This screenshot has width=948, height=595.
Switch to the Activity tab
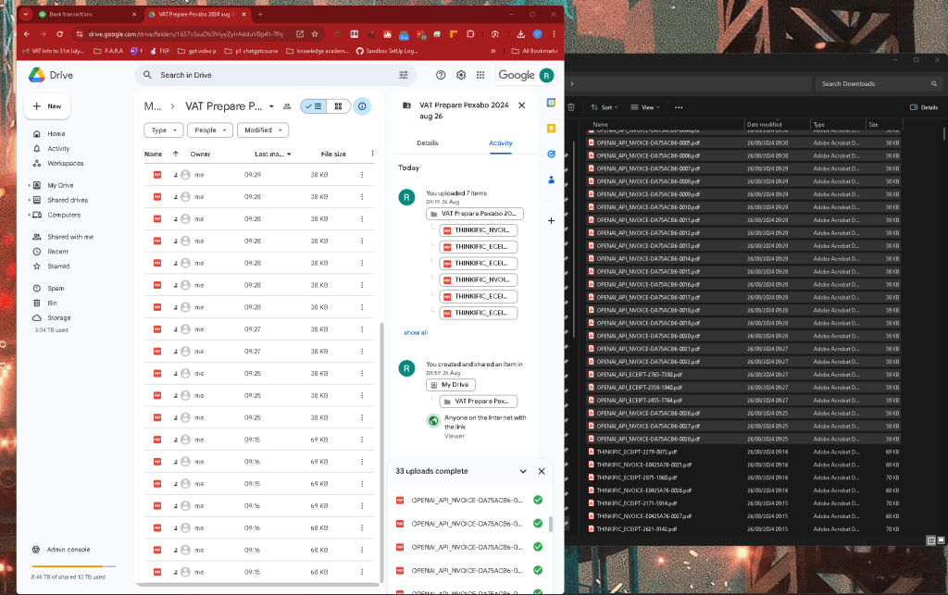click(x=501, y=143)
